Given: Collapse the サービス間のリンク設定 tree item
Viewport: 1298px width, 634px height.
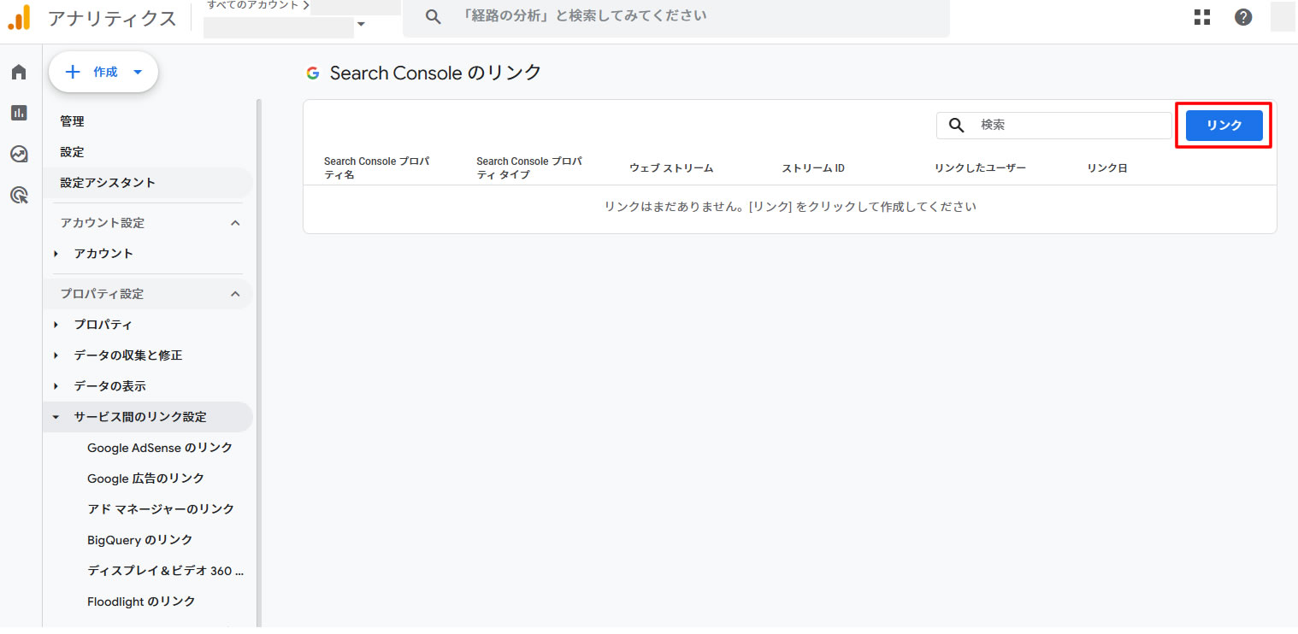Looking at the screenshot, I should coord(56,417).
